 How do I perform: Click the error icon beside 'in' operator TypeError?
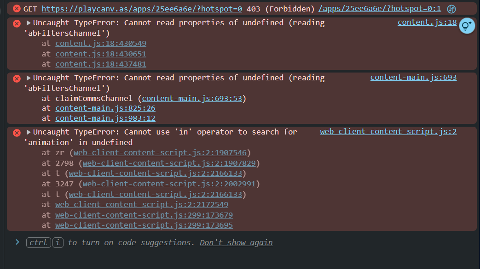[17, 132]
